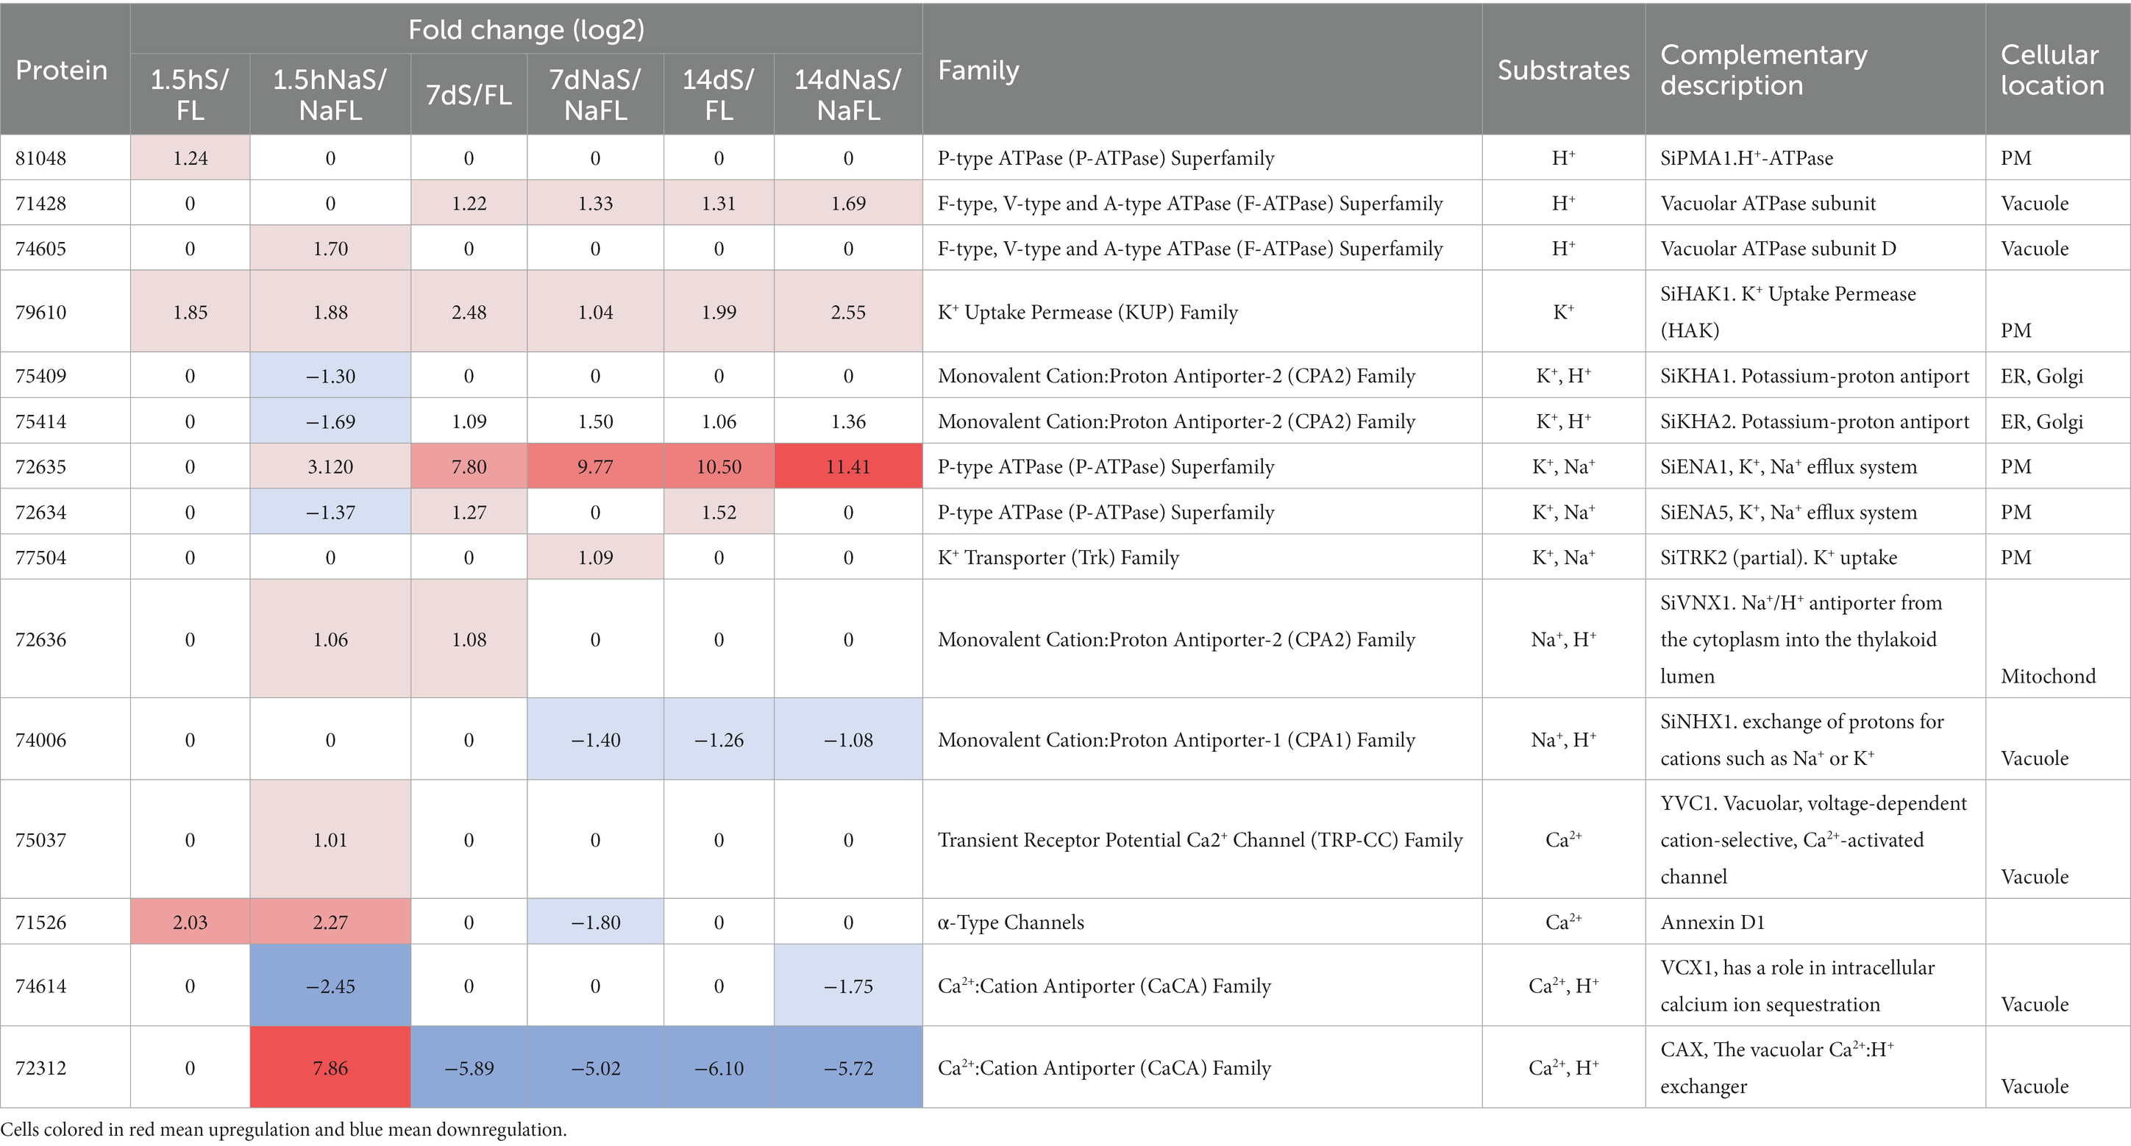This screenshot has width=2131, height=1146.
Task: Select protein ID 79610
Action: [x=40, y=312]
